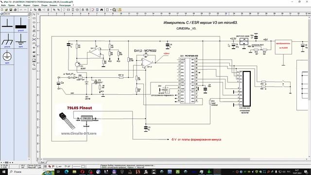Select the ellipse drawing tool
The height and width of the screenshot is (175, 311).
pos(34,22)
